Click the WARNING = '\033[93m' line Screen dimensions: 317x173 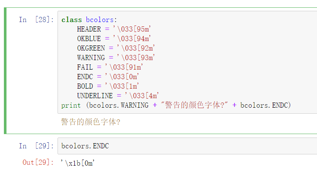coord(116,58)
